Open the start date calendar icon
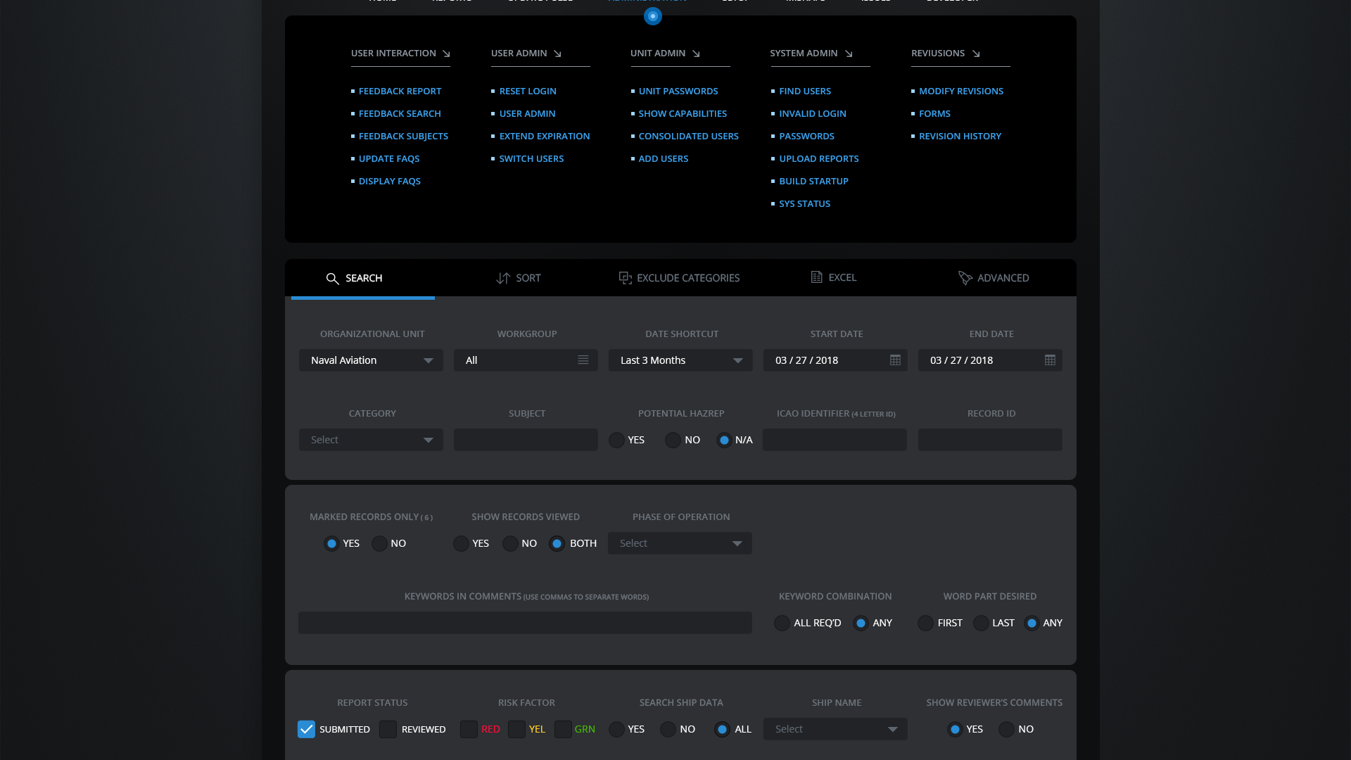This screenshot has height=760, width=1351. point(895,360)
